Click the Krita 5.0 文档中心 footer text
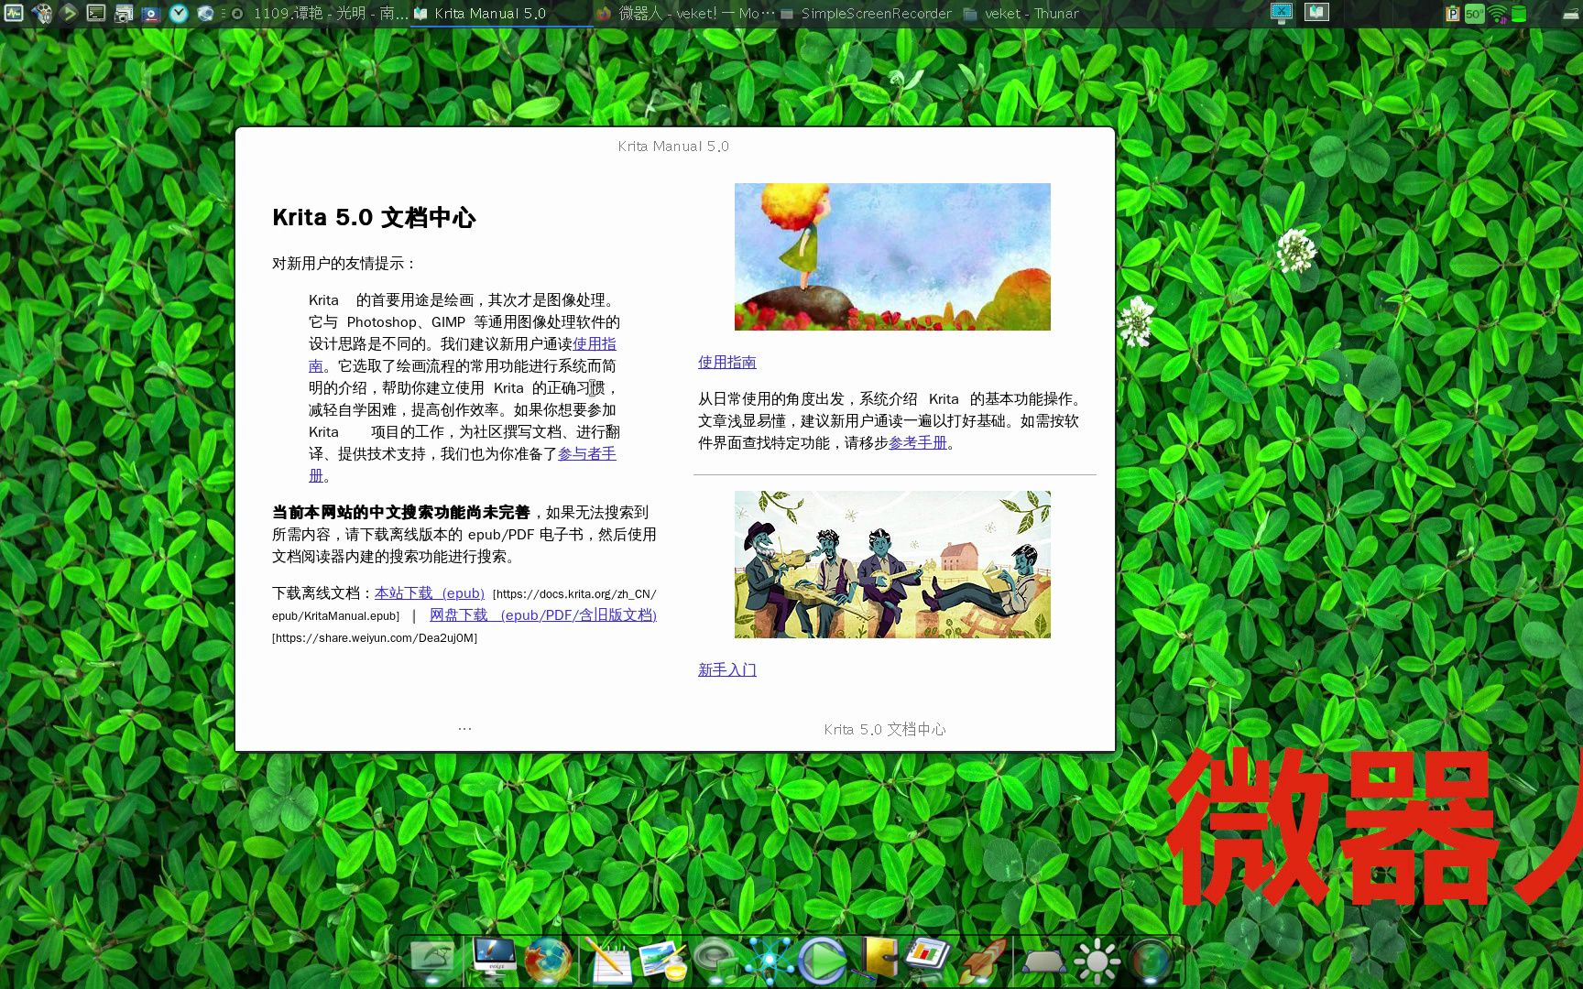This screenshot has height=989, width=1583. click(x=885, y=729)
